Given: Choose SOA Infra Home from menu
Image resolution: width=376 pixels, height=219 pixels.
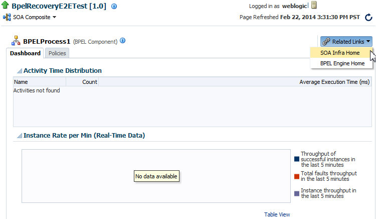Looking at the screenshot, I should (x=340, y=53).
